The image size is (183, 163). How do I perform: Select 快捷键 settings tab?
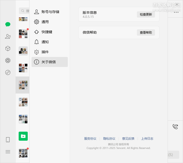(50, 32)
